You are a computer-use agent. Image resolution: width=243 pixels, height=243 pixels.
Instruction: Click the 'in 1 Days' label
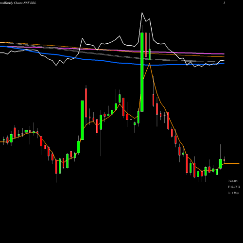[233, 193]
